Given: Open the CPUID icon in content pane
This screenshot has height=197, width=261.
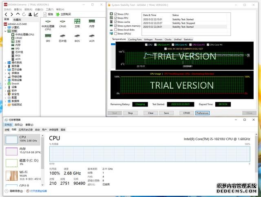Looking at the screenshot, I should 62,24.
